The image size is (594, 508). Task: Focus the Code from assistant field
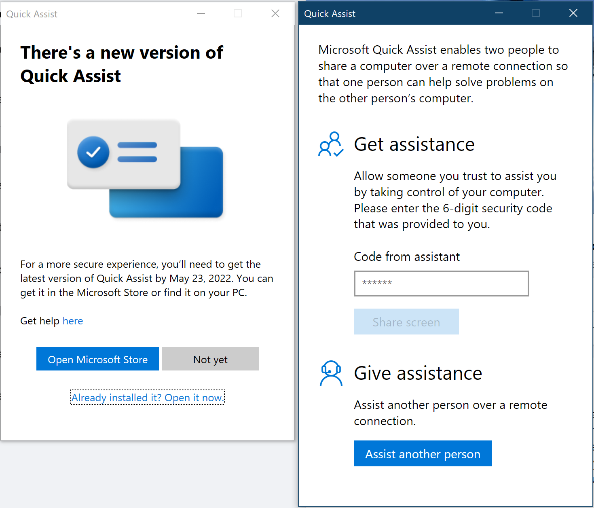click(x=441, y=284)
